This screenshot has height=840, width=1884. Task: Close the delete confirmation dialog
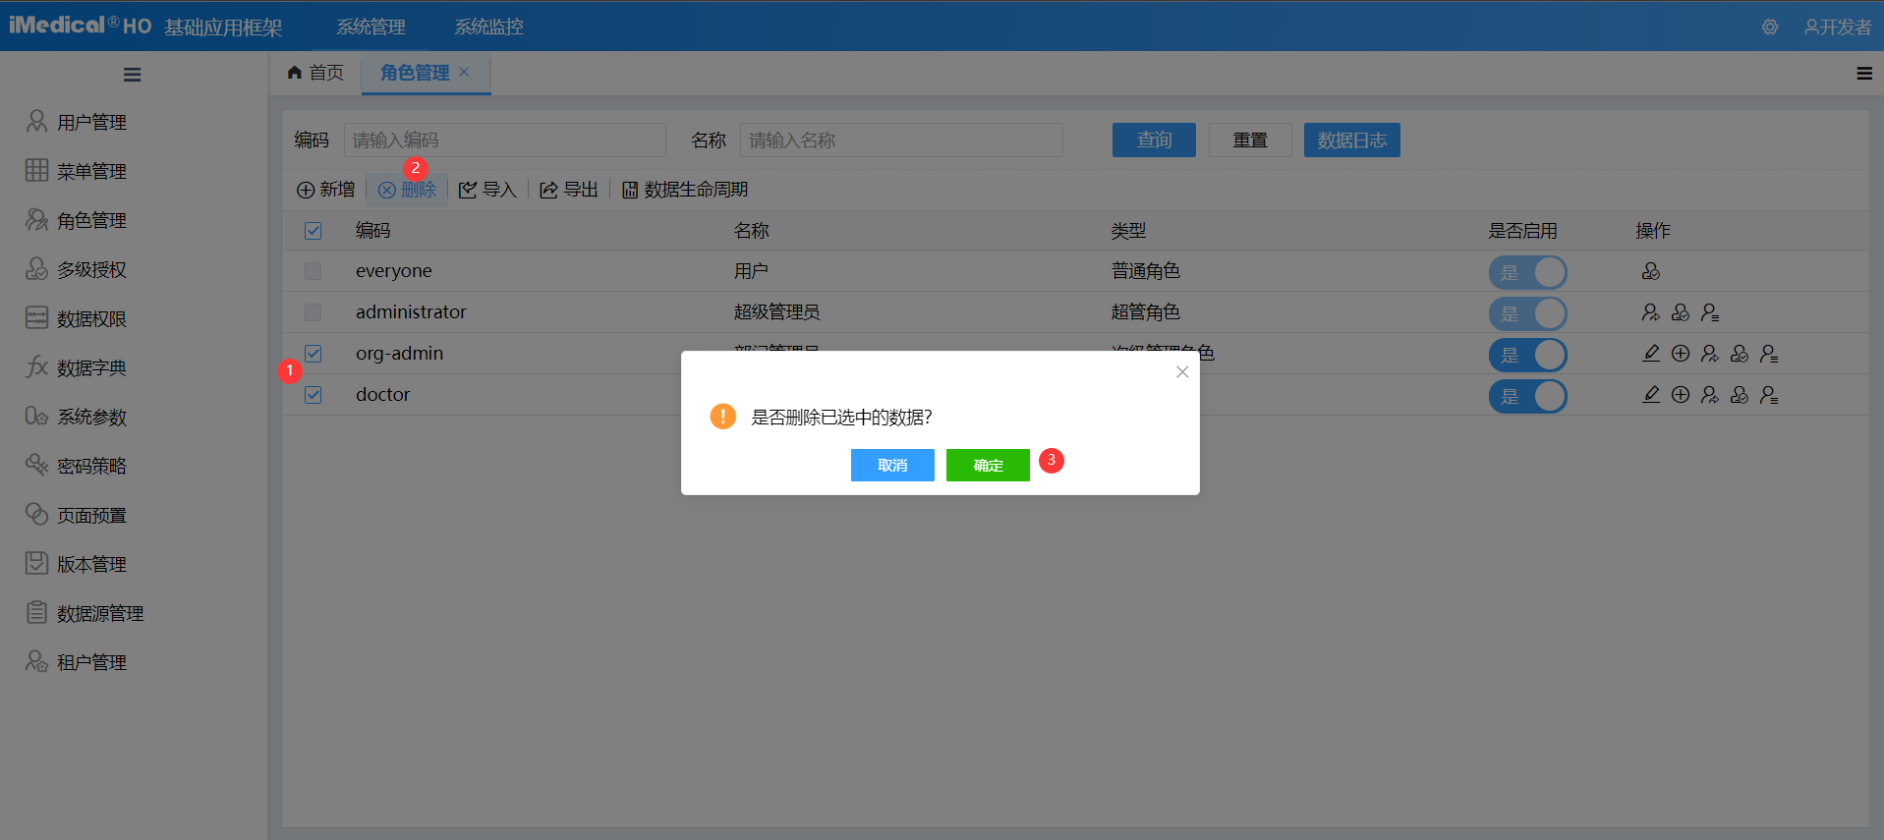pos(1182,371)
